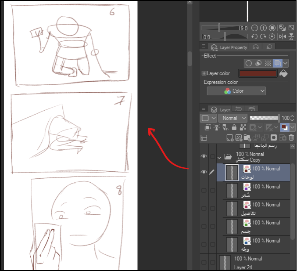Toggle Lock Transparent Pixels icon

tap(243, 127)
